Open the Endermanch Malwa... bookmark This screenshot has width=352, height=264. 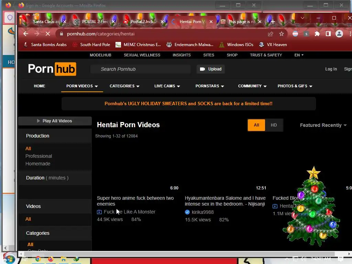coord(190,45)
